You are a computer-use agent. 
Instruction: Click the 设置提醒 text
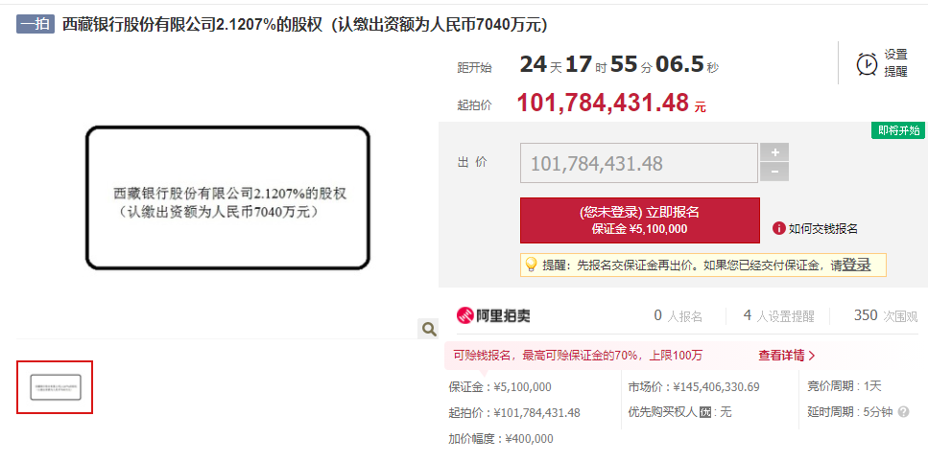[x=895, y=63]
